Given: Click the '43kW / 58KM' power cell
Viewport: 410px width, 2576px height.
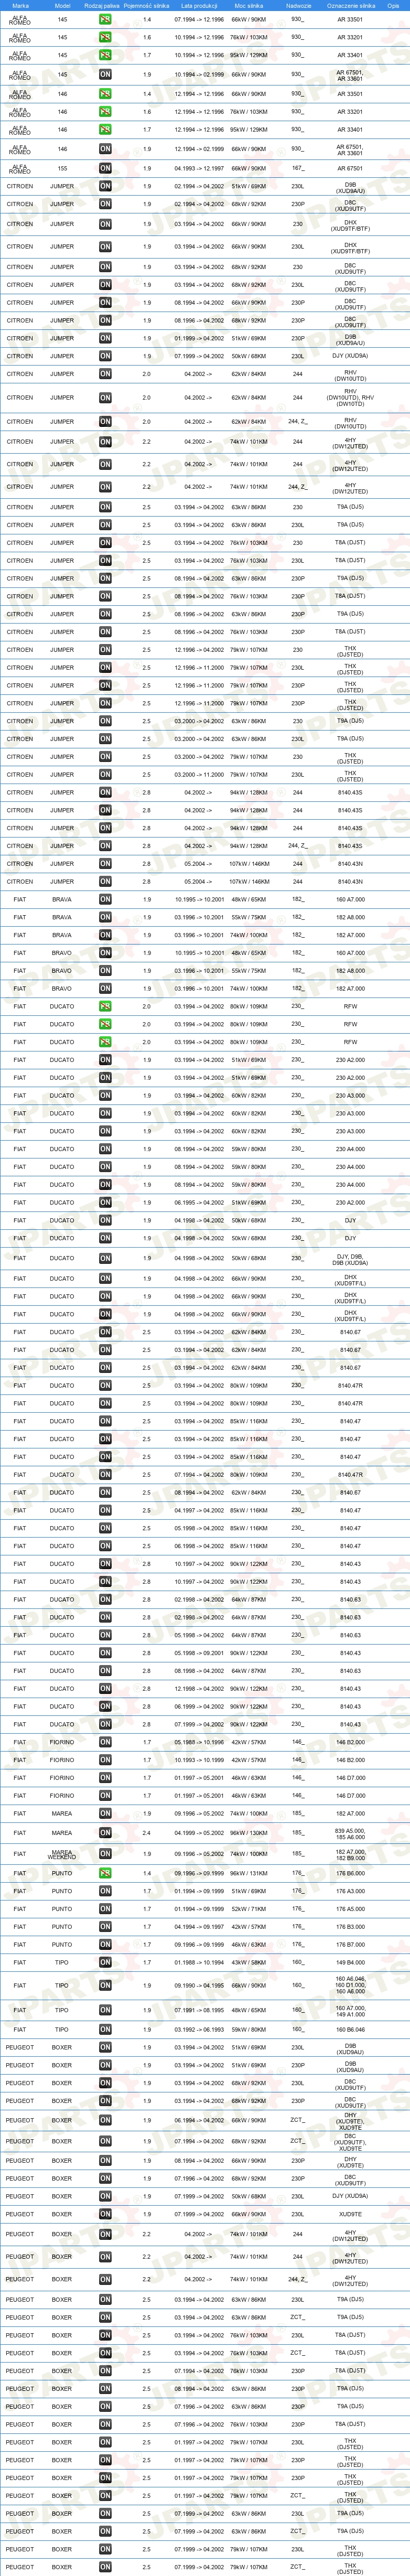Looking at the screenshot, I should coord(249,1962).
